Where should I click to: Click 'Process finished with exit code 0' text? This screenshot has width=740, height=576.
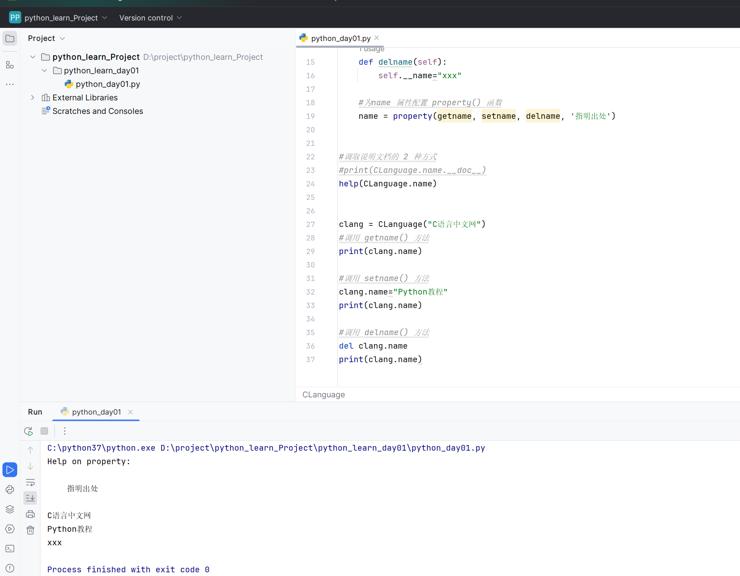[x=128, y=569]
